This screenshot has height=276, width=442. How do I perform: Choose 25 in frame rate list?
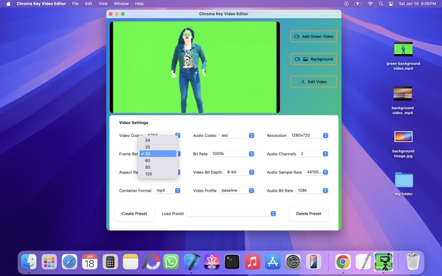[x=158, y=147]
